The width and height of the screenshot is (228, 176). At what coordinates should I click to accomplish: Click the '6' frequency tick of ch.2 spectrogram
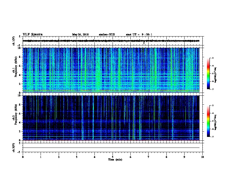[20, 113]
